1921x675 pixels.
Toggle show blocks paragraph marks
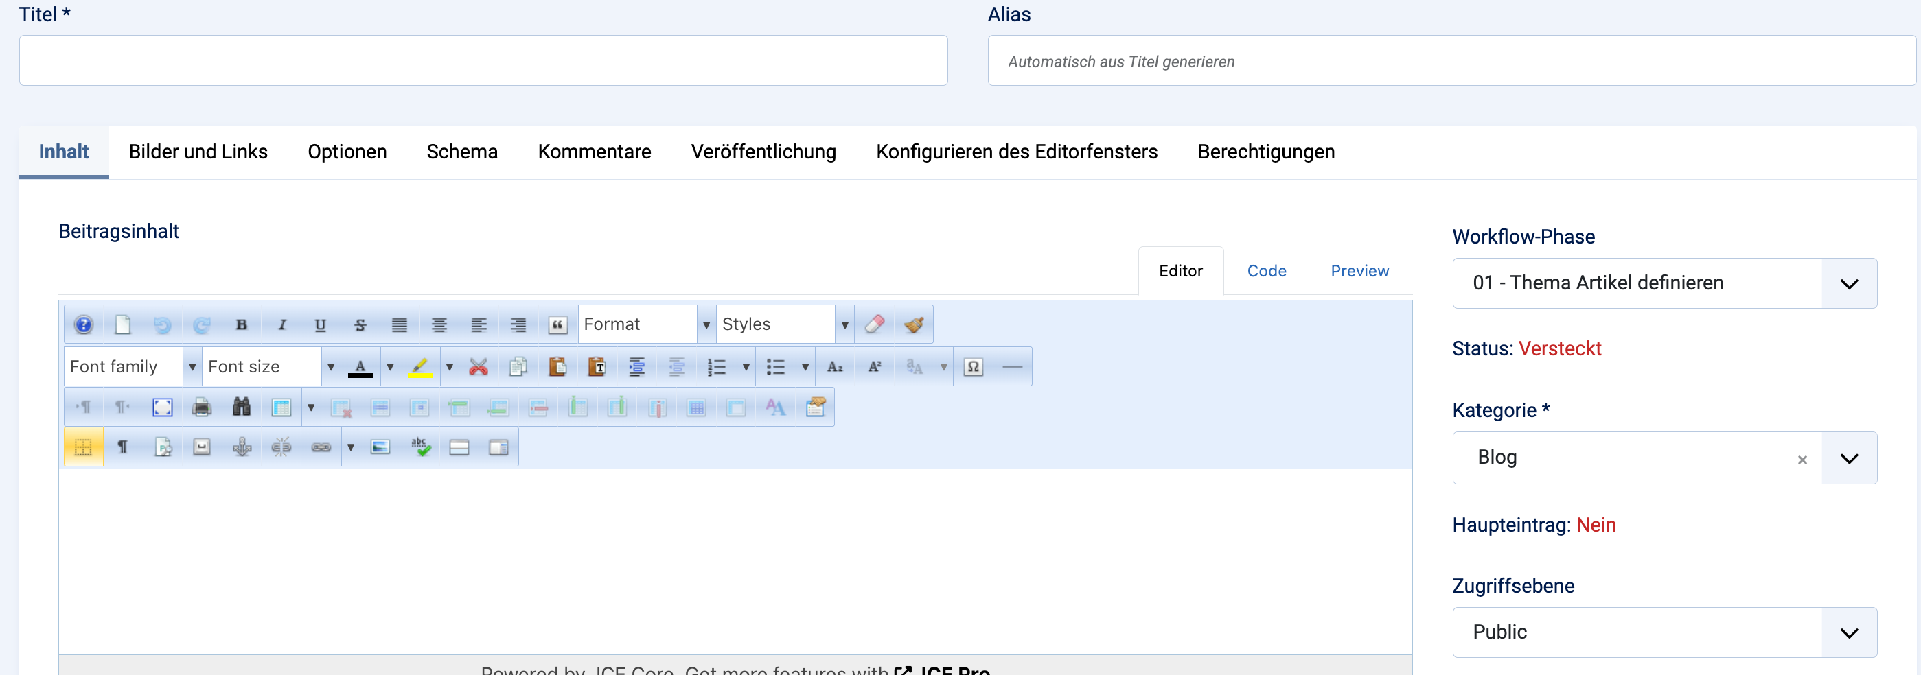(122, 447)
